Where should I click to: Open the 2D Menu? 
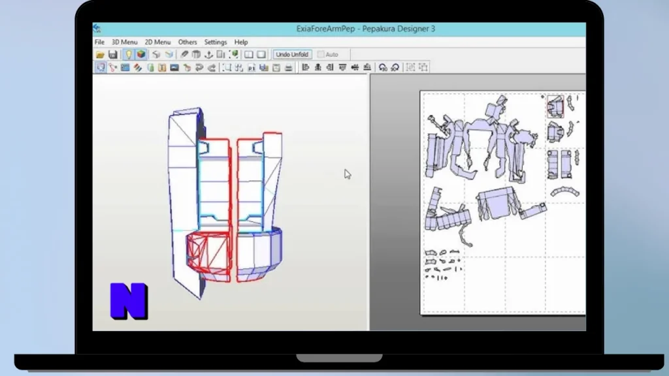tap(157, 42)
